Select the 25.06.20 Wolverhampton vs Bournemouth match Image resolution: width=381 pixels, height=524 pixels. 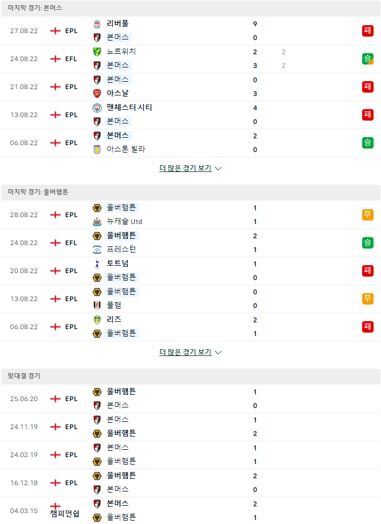pos(190,399)
